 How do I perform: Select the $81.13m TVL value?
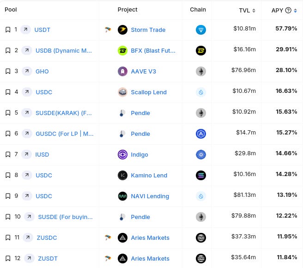(244, 195)
